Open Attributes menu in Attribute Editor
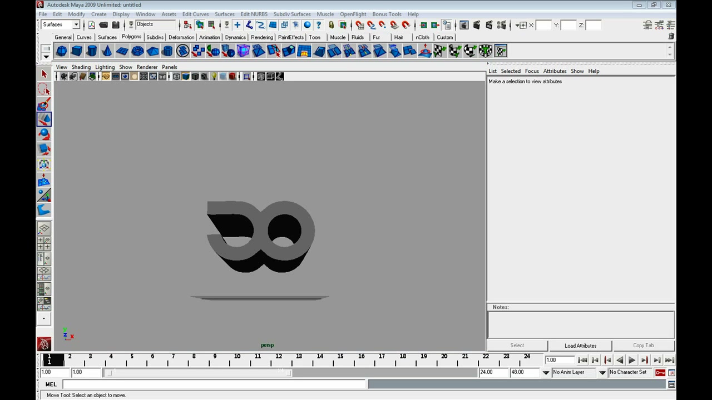The image size is (712, 400). click(x=555, y=71)
